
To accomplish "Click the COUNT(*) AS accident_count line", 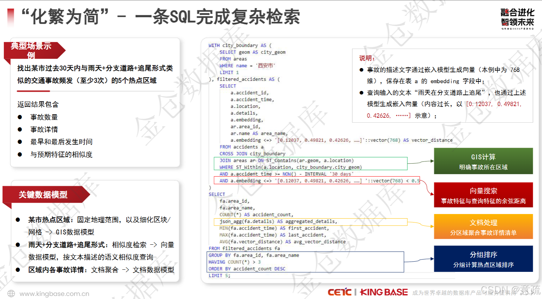I will point(256,214).
